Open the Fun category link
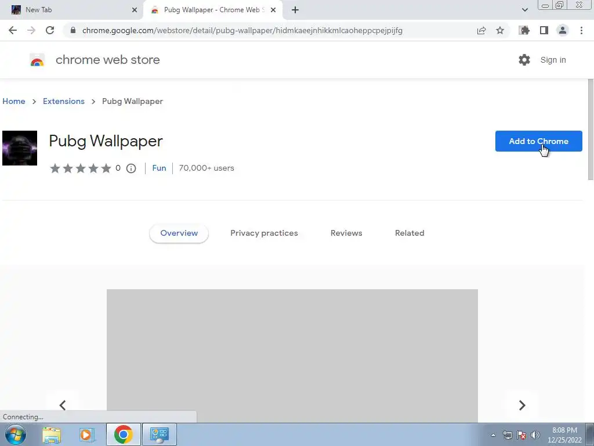 pos(159,168)
